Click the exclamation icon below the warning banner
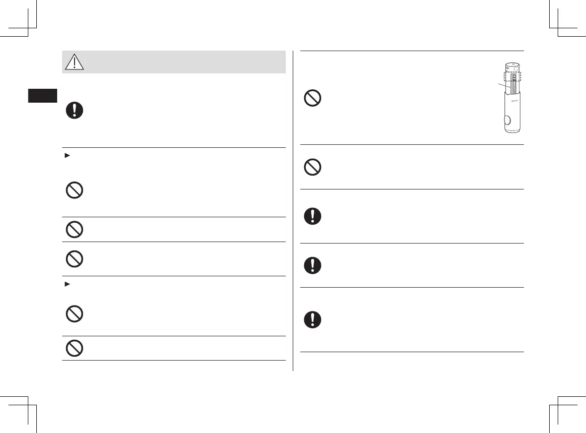586x433 pixels. [75, 111]
